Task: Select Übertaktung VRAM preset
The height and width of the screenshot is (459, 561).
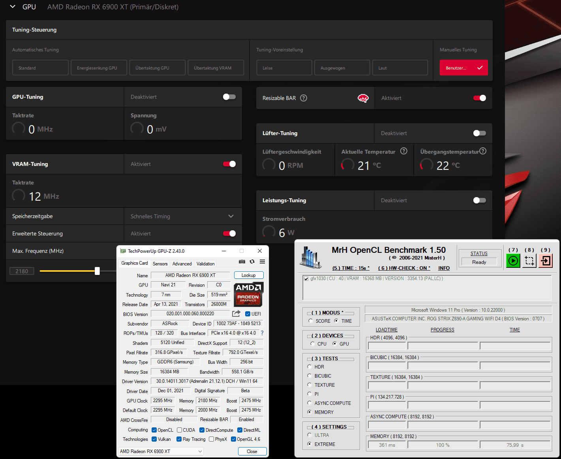Action: 216,68
